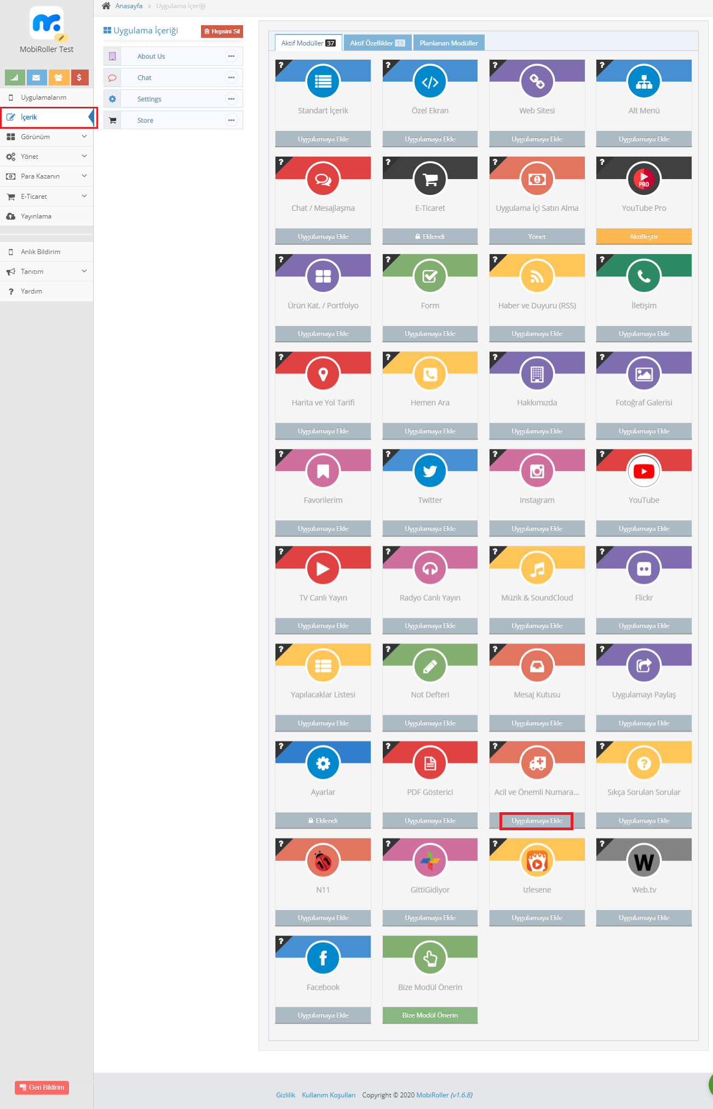
Task: Expand the Para Kazanın sidebar menu
Action: coord(47,176)
